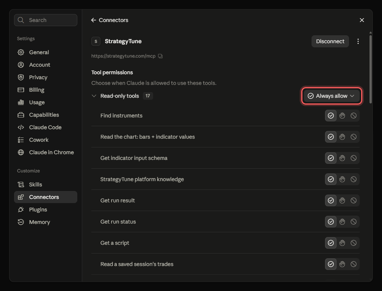Close the settings dialog
The image size is (382, 291).
tap(362, 20)
